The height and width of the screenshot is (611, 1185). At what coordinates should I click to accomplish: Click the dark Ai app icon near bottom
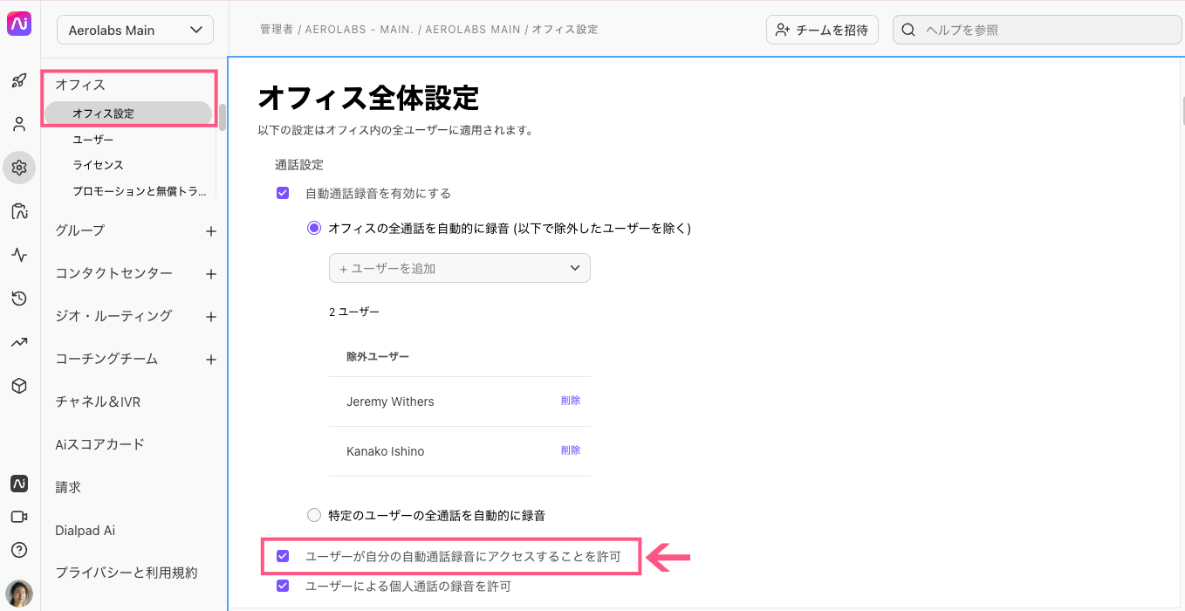pos(19,484)
